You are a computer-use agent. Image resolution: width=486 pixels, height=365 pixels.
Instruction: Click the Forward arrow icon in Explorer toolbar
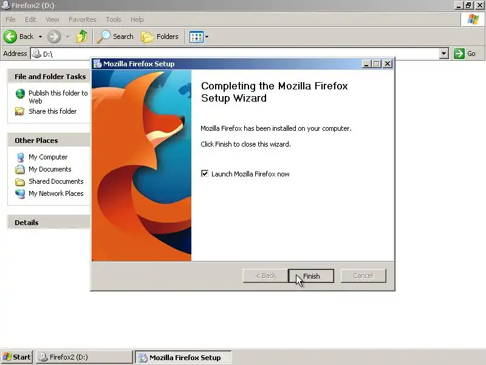point(54,36)
